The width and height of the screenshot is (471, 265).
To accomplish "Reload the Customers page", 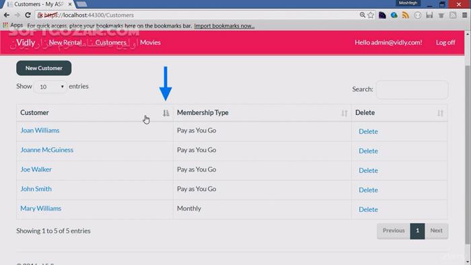I will 28,15.
